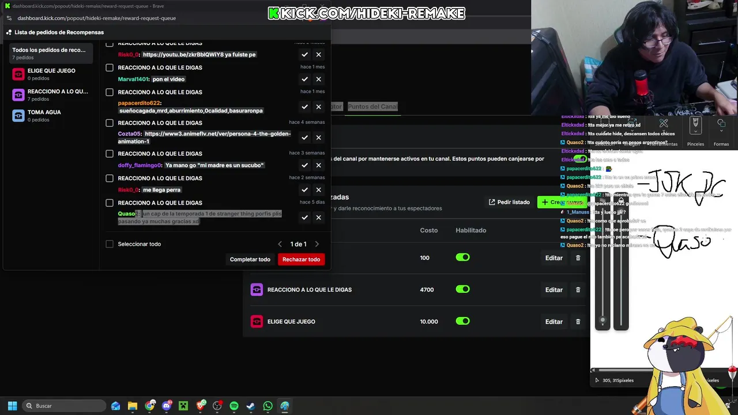The image size is (738, 415).
Task: Click the red 'Rechazar todo' button
Action: pyautogui.click(x=301, y=259)
